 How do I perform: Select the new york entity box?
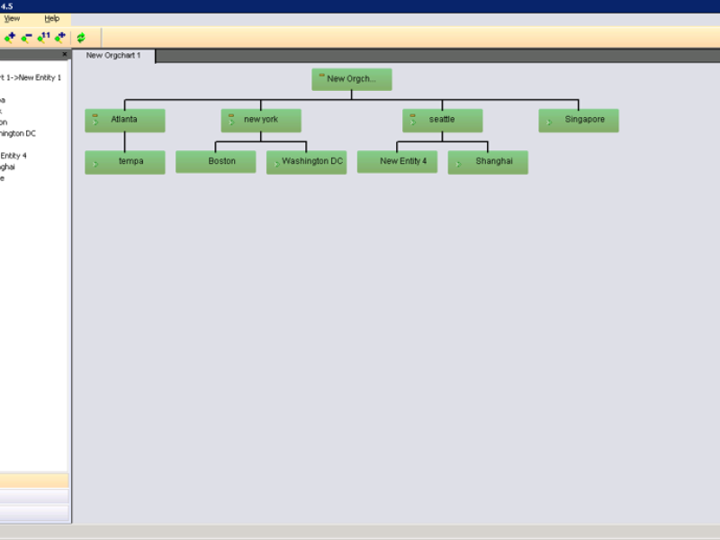click(261, 121)
